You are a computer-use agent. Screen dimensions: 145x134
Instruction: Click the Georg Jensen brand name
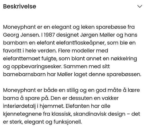click(x=21, y=35)
